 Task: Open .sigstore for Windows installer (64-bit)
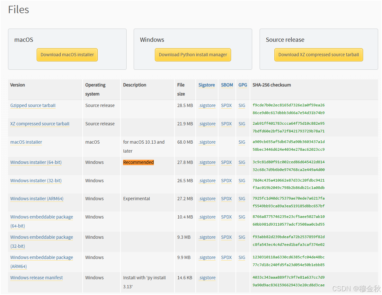click(x=207, y=162)
